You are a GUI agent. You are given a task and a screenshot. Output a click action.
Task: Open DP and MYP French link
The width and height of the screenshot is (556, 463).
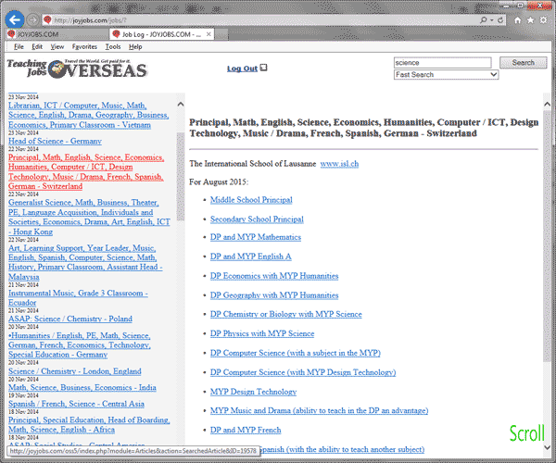(246, 430)
